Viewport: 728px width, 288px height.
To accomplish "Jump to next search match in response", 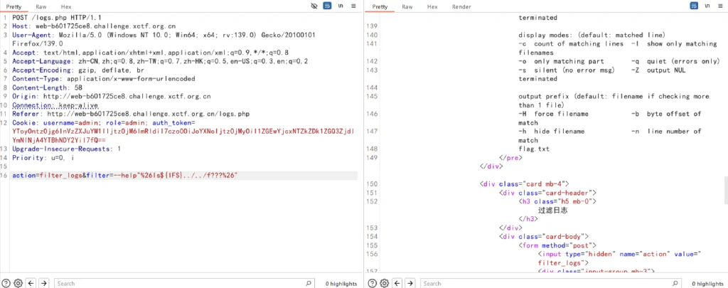I will pyautogui.click(x=410, y=283).
